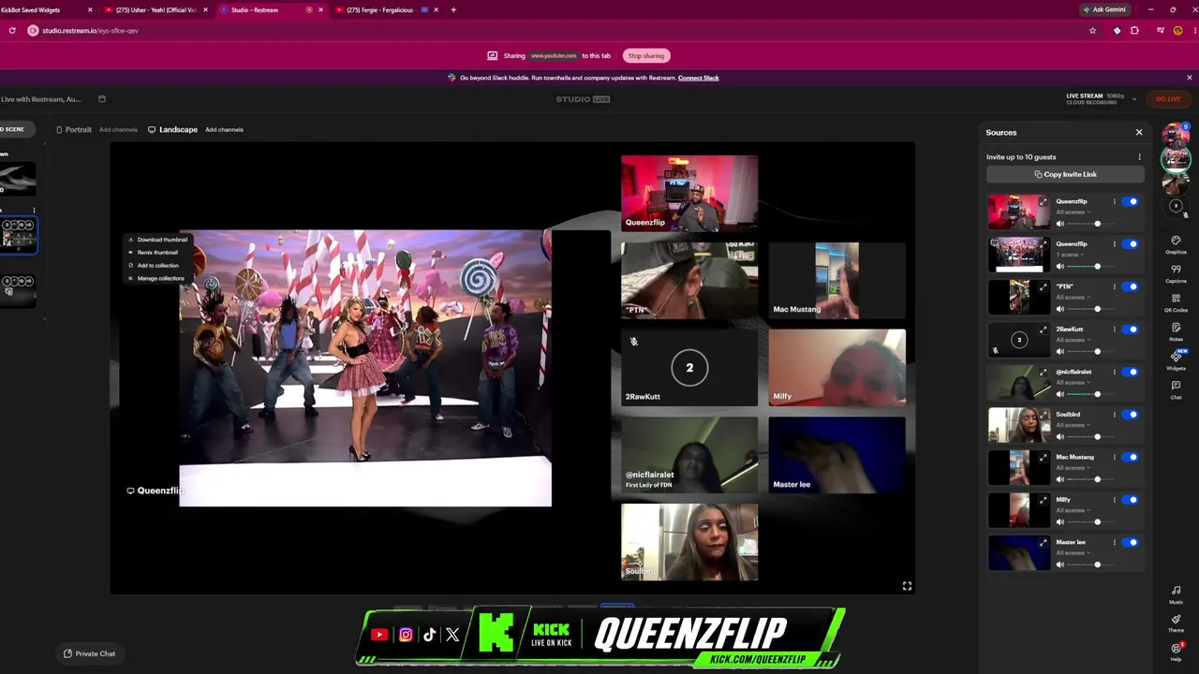This screenshot has height=674, width=1199.
Task: Mute the first Queenzflip source's speaker icon
Action: coord(1060,224)
